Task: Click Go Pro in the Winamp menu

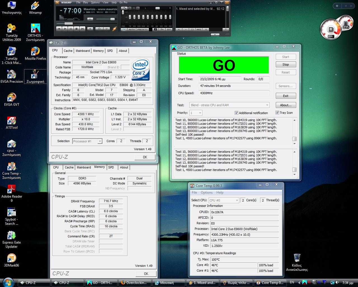Action: tap(123, 3)
